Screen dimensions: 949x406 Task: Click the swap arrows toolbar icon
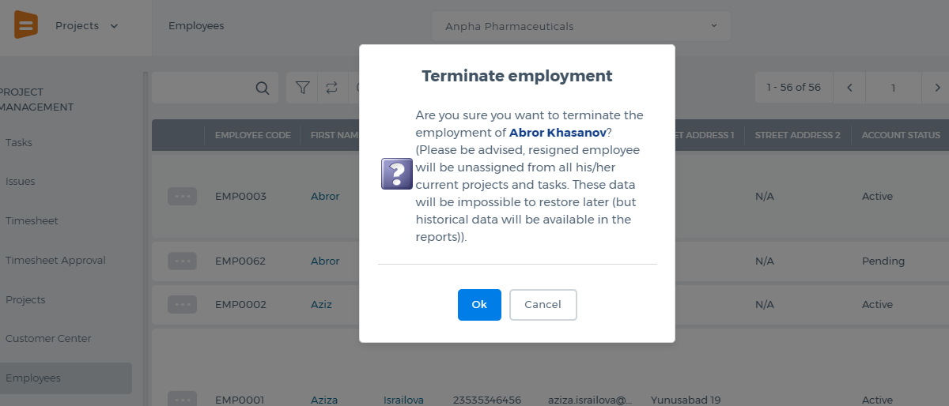pos(331,88)
